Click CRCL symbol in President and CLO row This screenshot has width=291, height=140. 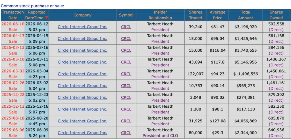tap(126, 133)
